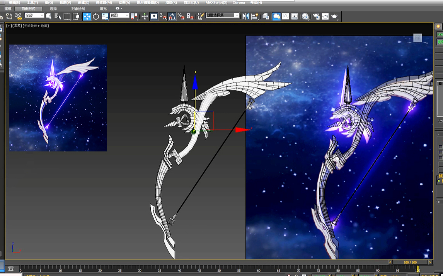Click the [+] viewport general menu label
The image size is (443, 276).
(x=9, y=25)
